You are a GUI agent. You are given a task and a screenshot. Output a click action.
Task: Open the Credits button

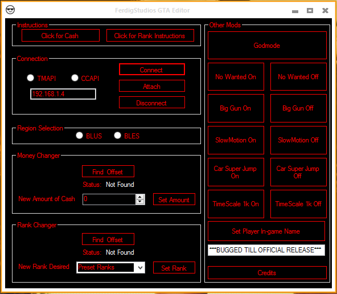(x=267, y=273)
